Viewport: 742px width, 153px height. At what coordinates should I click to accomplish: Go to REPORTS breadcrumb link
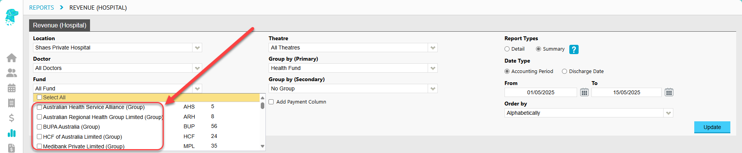coord(42,8)
